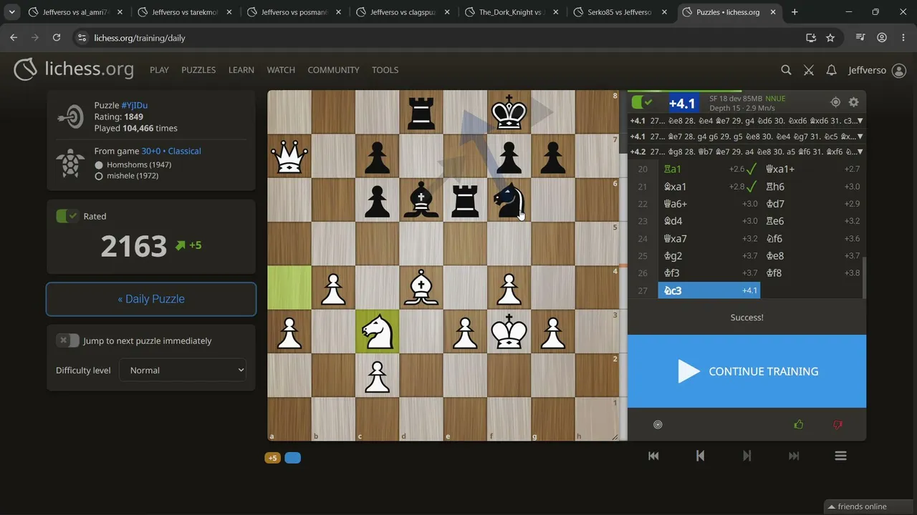Screen dimensions: 917x515
Task: Open the board hamburger menu
Action: tap(841, 456)
